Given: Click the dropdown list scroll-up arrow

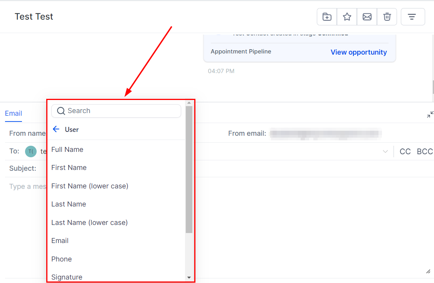Looking at the screenshot, I should (189, 103).
